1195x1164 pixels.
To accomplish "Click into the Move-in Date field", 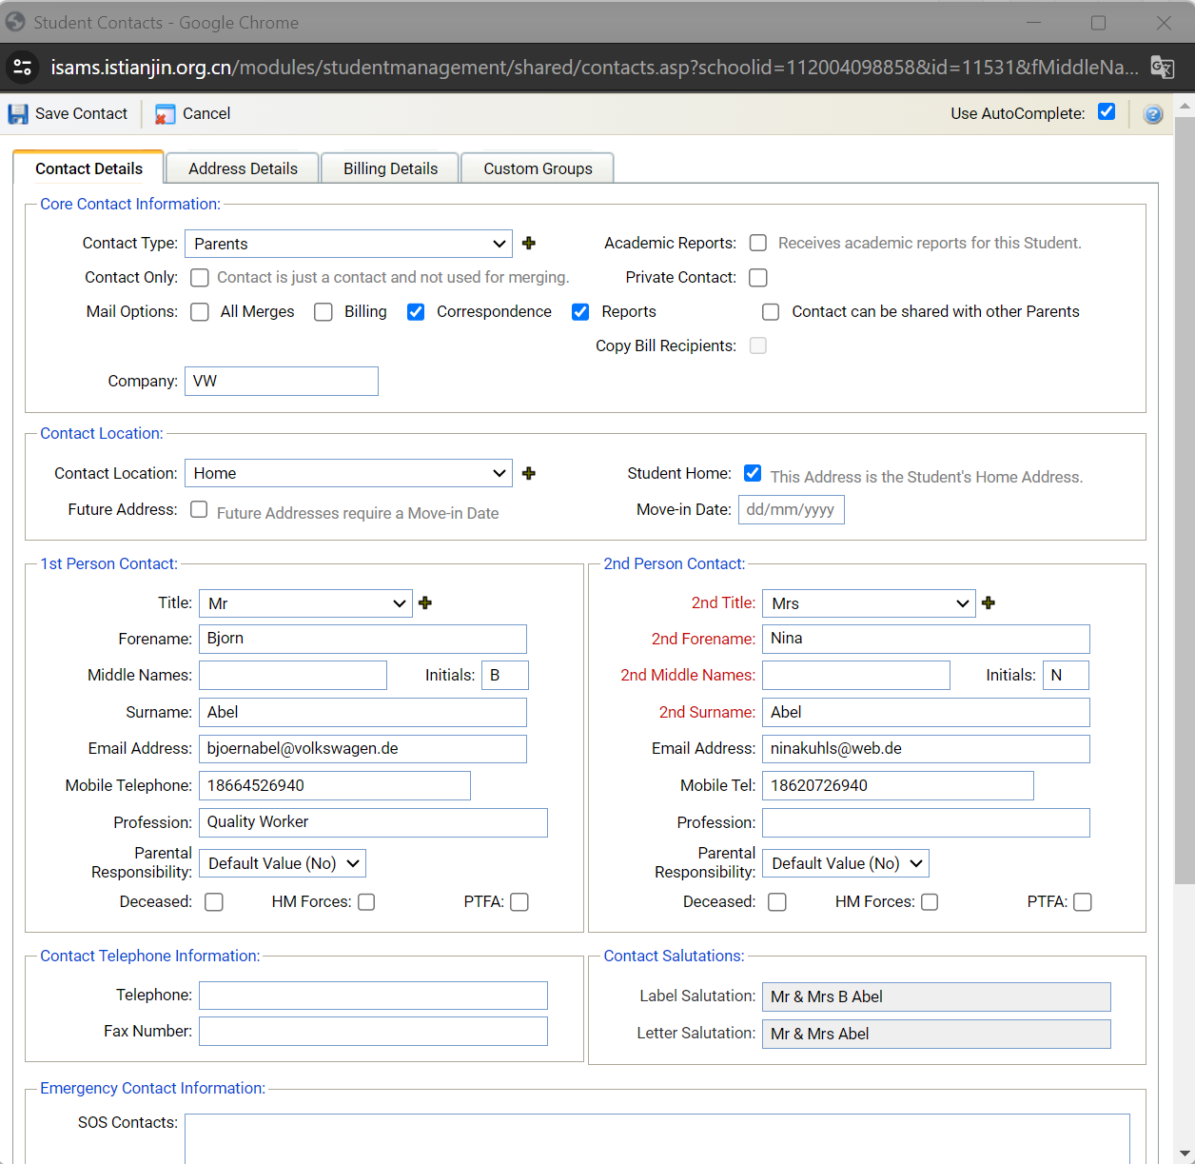I will [791, 510].
